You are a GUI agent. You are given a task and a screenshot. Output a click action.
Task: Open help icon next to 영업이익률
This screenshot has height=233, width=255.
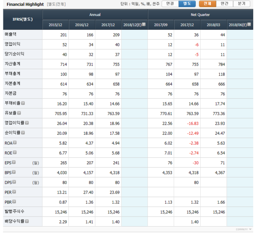click(x=27, y=123)
